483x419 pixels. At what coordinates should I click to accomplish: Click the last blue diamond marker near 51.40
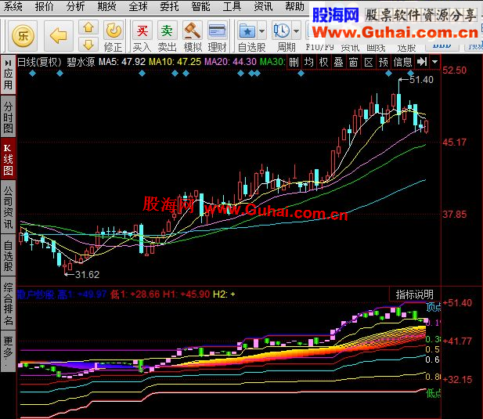pyautogui.click(x=411, y=74)
